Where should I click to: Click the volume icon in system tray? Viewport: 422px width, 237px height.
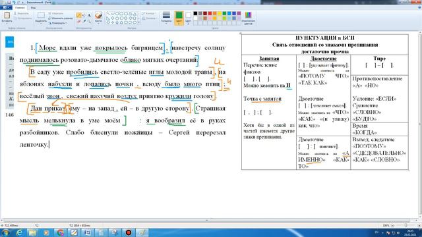(398, 232)
